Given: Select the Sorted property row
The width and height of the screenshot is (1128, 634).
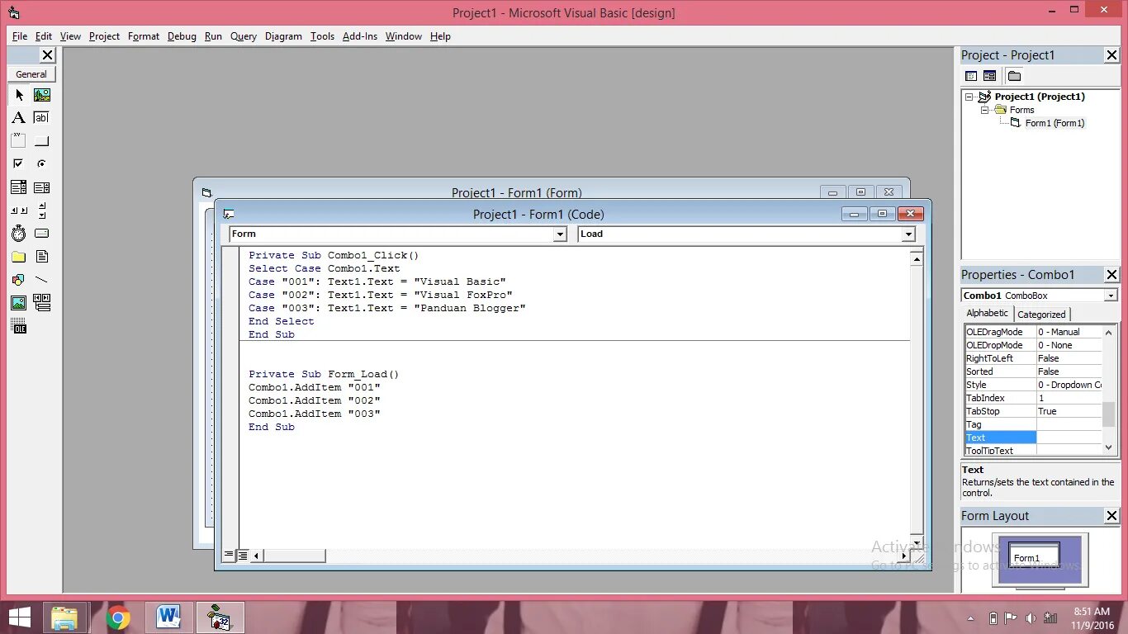Looking at the screenshot, I should point(1033,371).
